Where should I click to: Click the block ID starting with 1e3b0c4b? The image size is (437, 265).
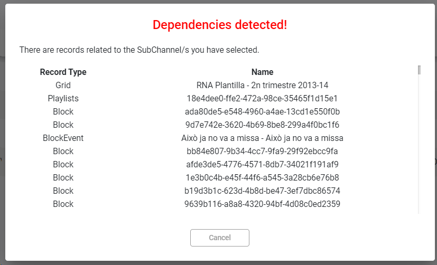pos(262,177)
